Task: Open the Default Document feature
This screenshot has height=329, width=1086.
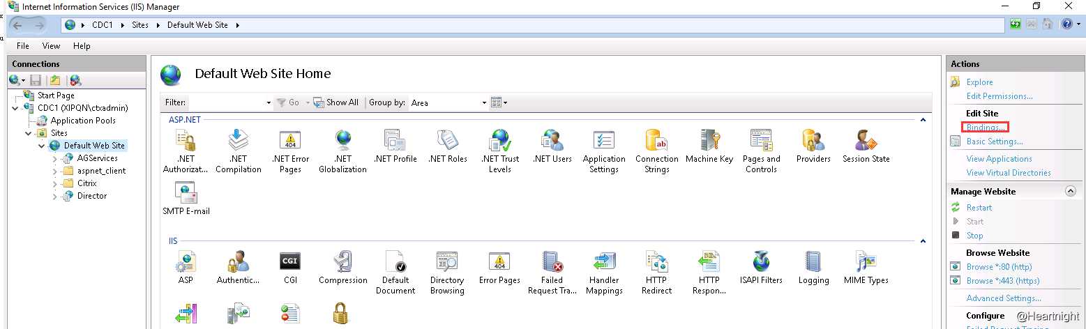Action: pyautogui.click(x=395, y=273)
